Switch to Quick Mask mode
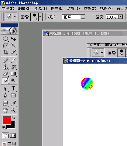Screen dimensions: 127x146 point(13,136)
